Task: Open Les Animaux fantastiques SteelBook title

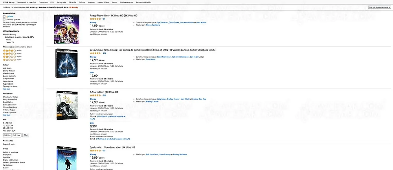Action: [153, 50]
